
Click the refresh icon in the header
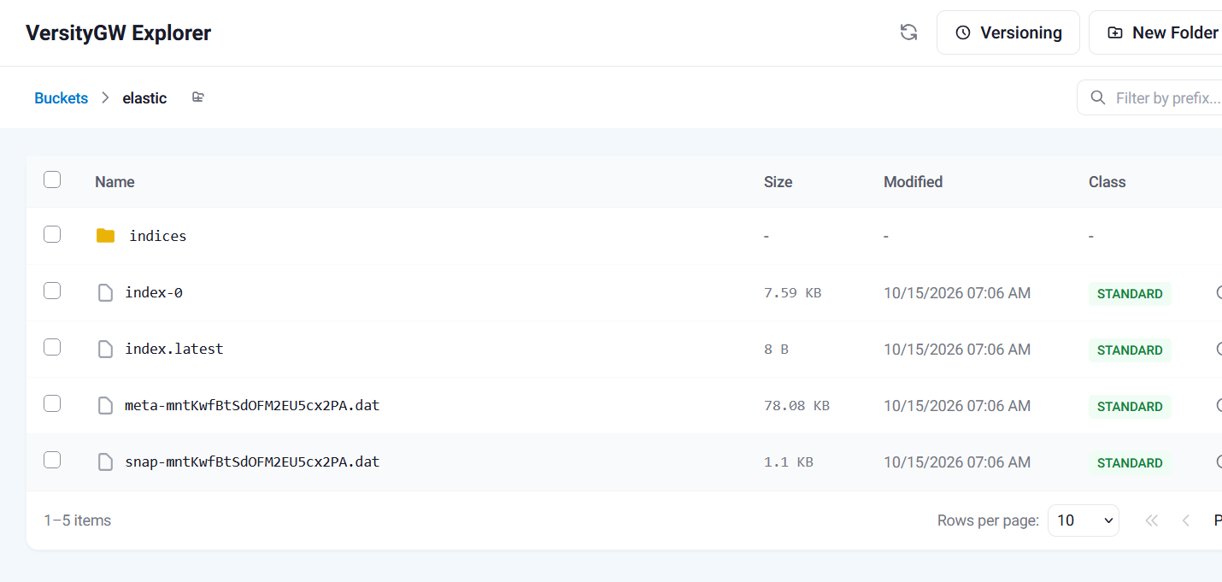pos(908,32)
